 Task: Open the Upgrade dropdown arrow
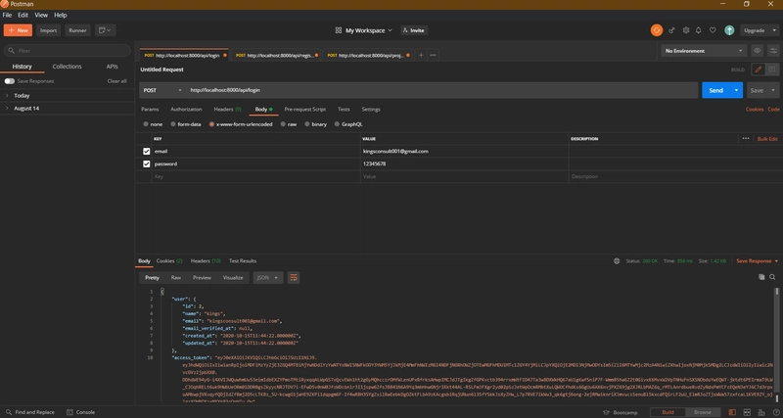(x=772, y=30)
